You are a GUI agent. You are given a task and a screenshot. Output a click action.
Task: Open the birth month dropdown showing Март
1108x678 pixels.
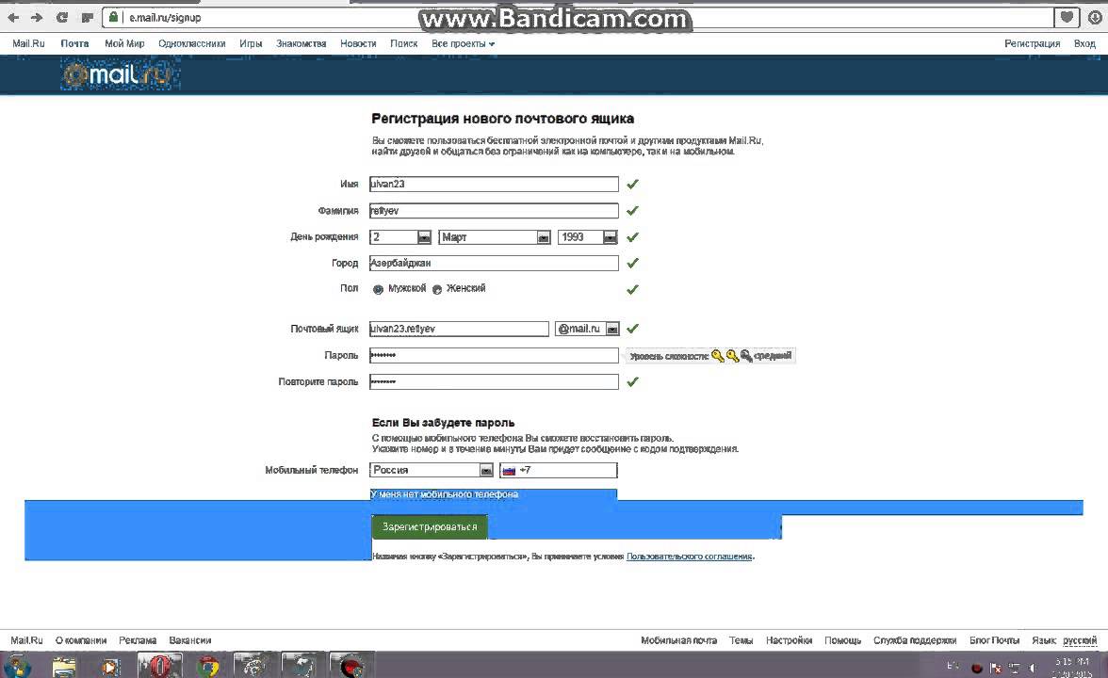pyautogui.click(x=495, y=237)
